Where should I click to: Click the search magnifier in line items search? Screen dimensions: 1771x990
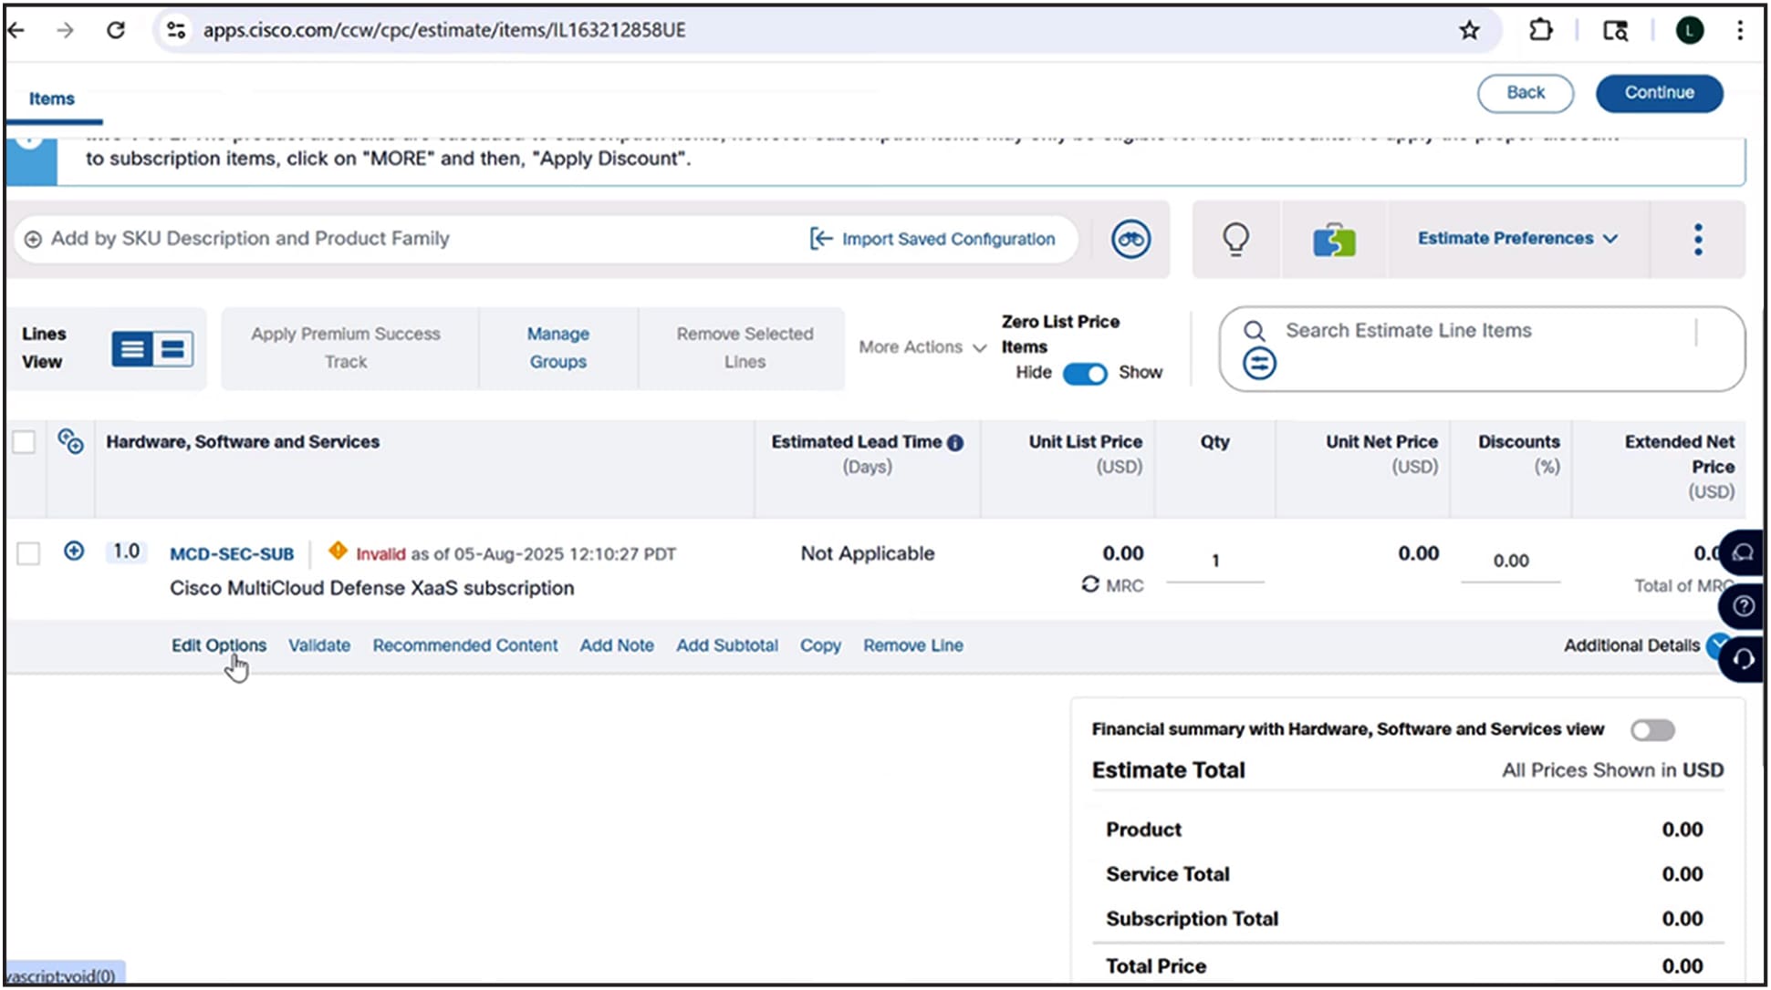[1255, 331]
